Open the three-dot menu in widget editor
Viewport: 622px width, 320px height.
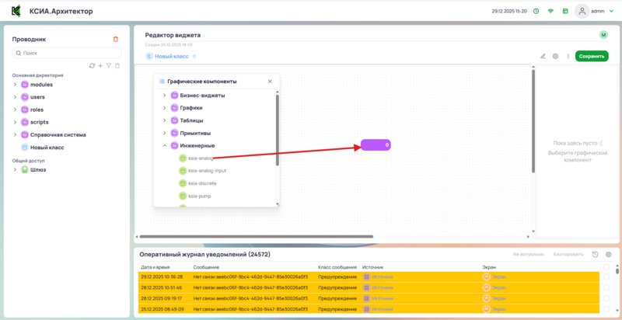click(x=568, y=56)
